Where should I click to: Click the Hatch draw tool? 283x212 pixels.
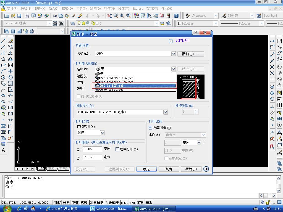tap(3, 126)
